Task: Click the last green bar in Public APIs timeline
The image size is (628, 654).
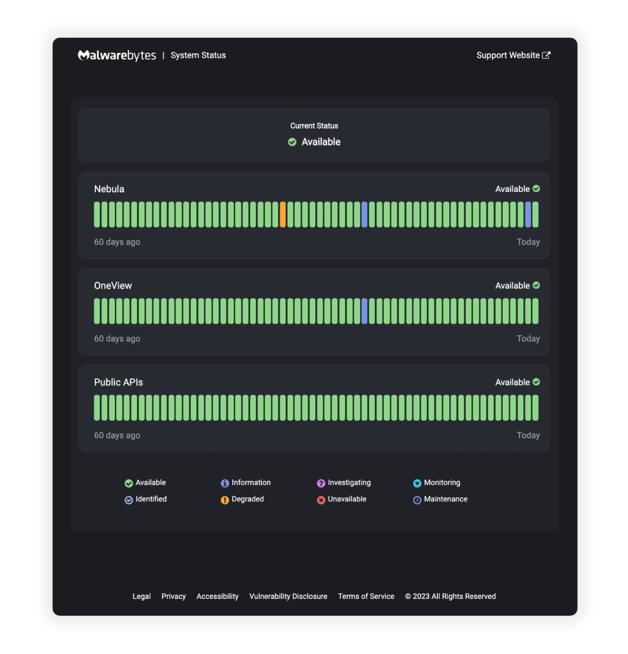Action: coord(535,408)
